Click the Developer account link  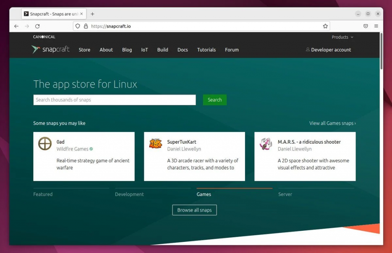click(331, 50)
